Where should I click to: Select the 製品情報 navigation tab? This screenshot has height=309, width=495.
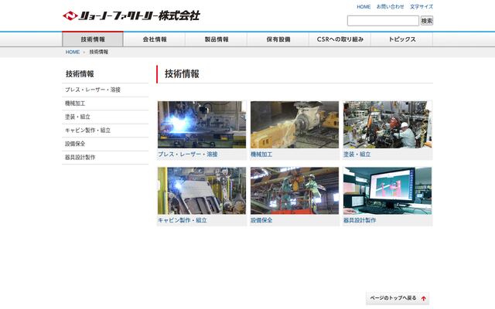point(217,39)
